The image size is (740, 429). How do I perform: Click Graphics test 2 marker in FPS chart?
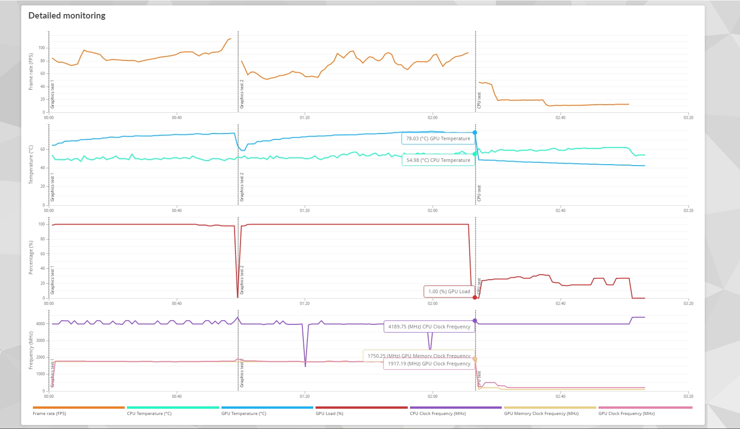tap(242, 94)
